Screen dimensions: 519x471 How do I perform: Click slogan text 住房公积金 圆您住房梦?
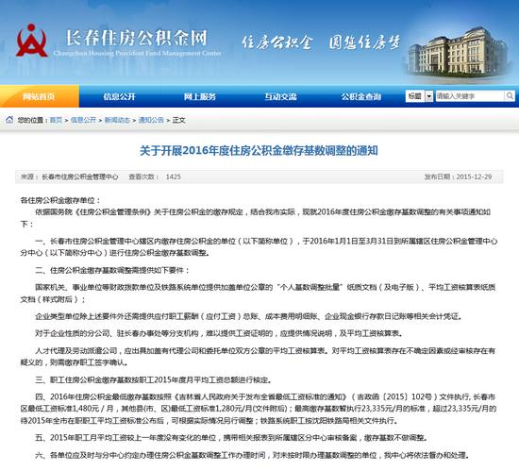click(321, 42)
